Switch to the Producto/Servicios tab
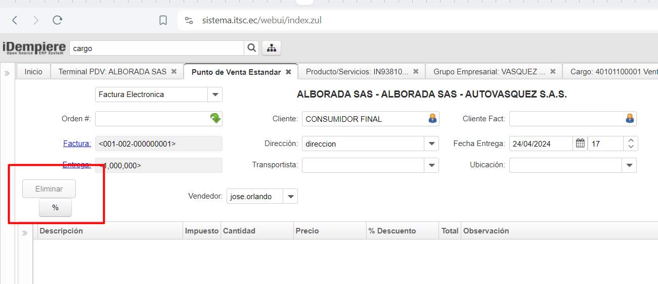 [x=357, y=72]
